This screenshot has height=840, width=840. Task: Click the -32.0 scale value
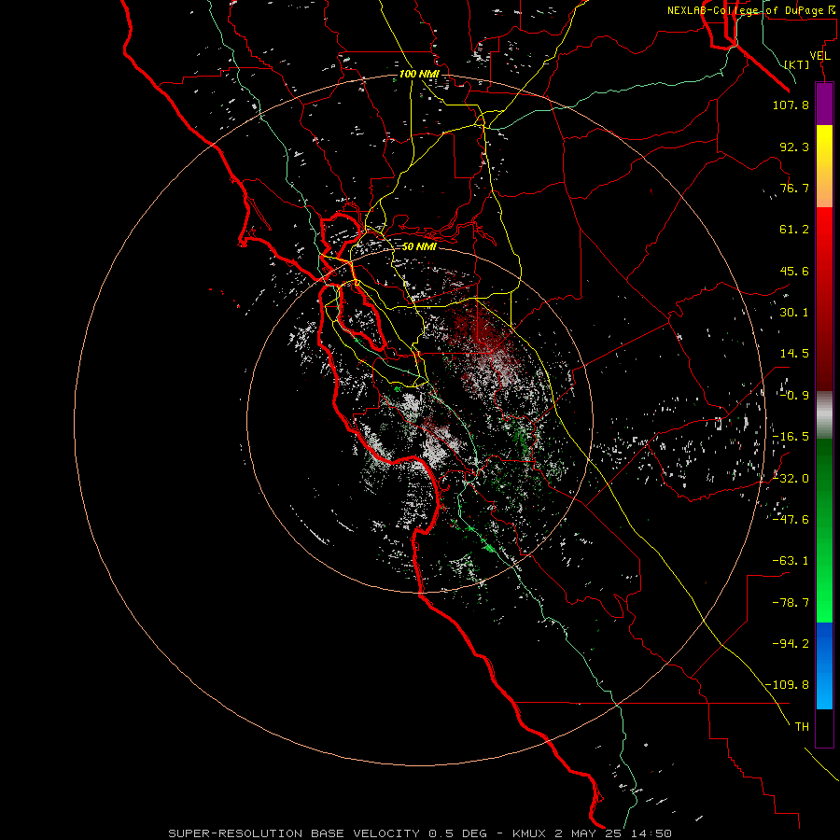click(x=791, y=479)
